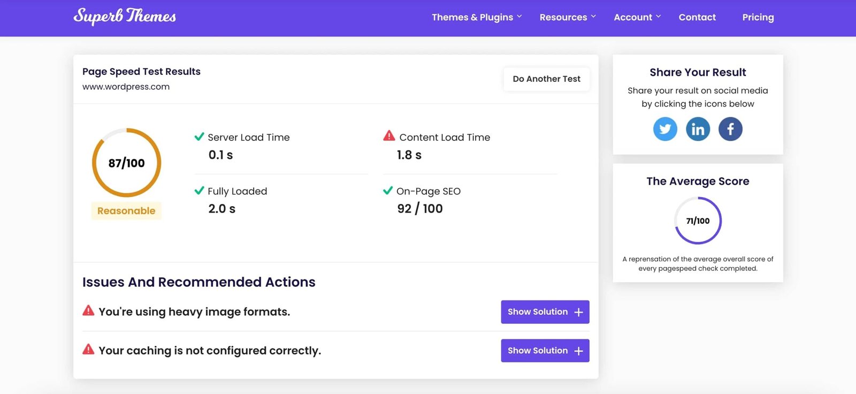Open the Resources dropdown menu
The height and width of the screenshot is (394, 856).
click(x=567, y=17)
